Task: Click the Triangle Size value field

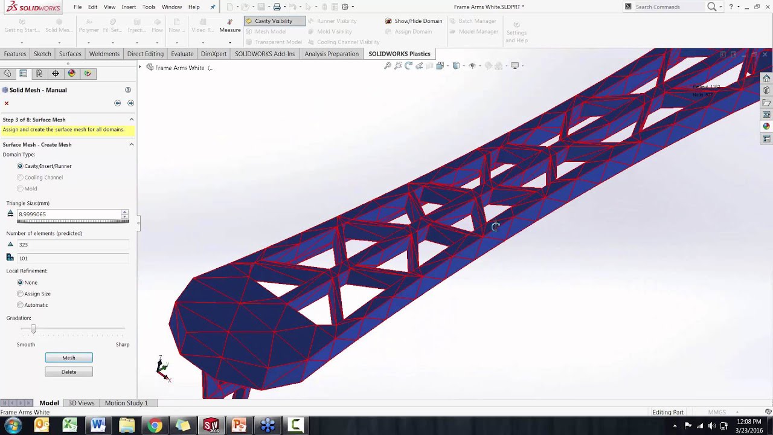Action: (69, 214)
